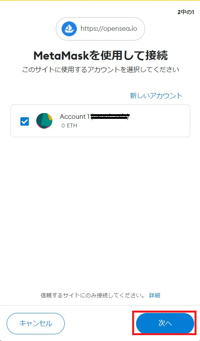Viewport: 200px width, 341px height.
Task: Click the 0 ETH balance text
Action: [x=69, y=126]
